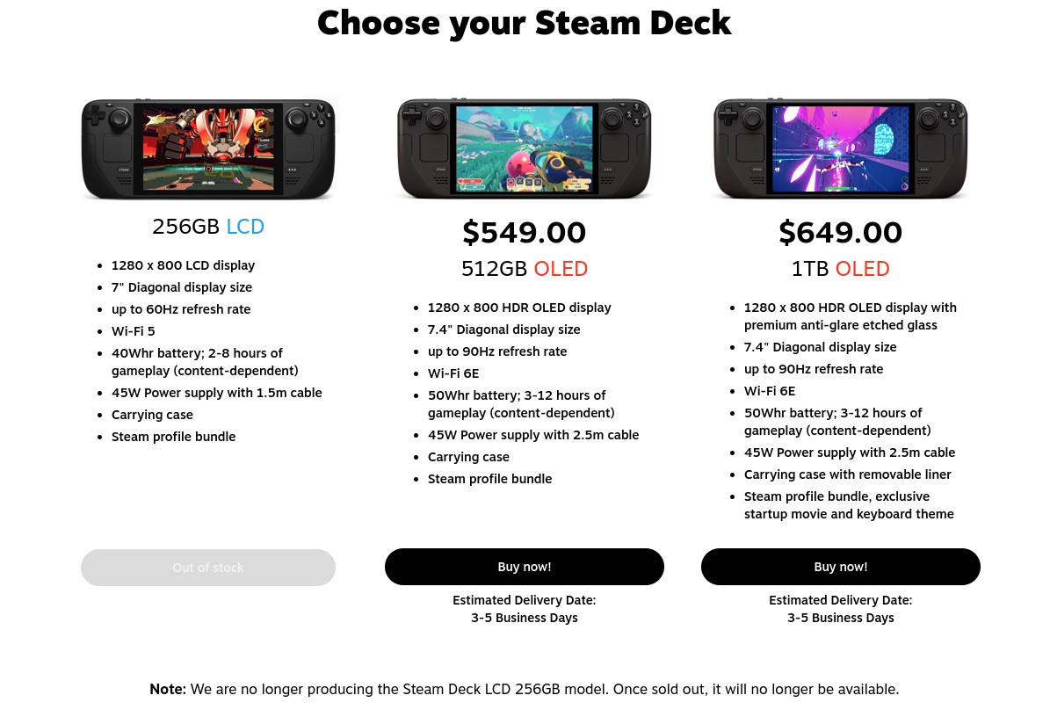Screen dimensions: 1050x717
Task: Click the Wi-Fi 5 spec bullet
Action: coord(133,331)
